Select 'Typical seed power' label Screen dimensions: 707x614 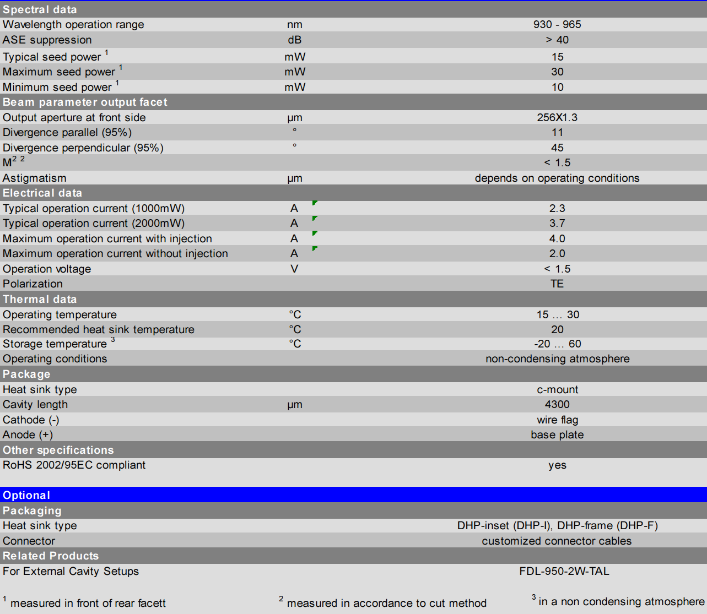click(x=52, y=57)
